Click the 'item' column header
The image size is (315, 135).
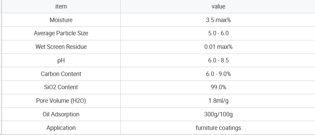(x=61, y=6)
